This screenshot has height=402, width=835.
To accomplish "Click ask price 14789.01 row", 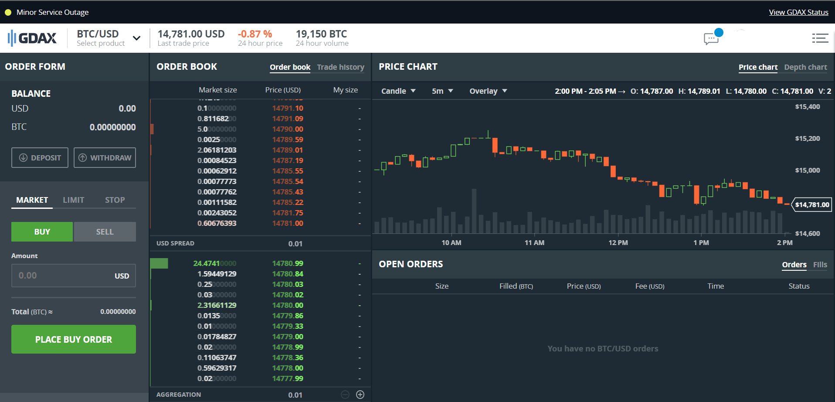I will point(260,150).
